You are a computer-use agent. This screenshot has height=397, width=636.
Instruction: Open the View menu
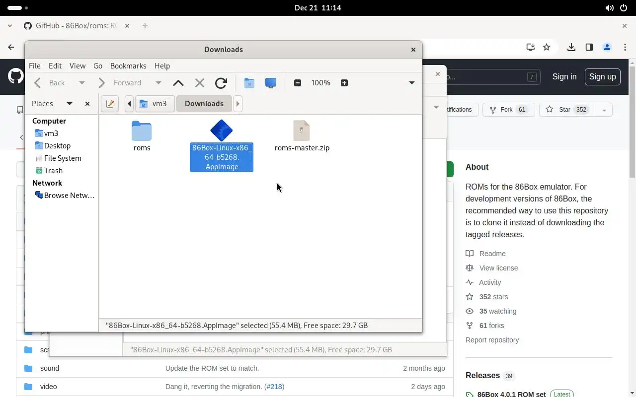(x=78, y=66)
